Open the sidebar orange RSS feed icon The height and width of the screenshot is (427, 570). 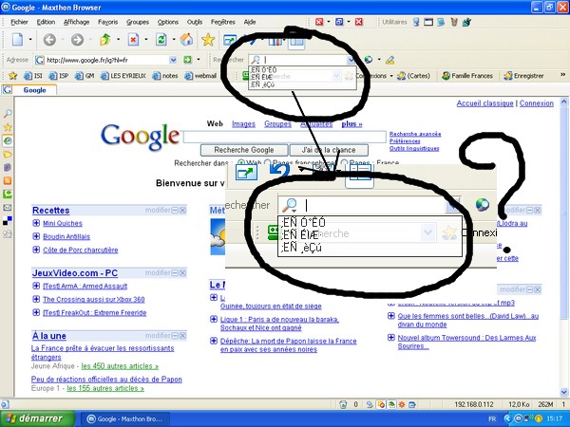pos(8,180)
